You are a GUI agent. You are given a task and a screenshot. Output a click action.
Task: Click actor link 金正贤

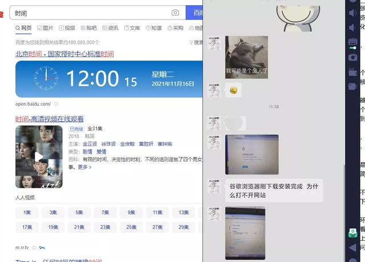90,144
